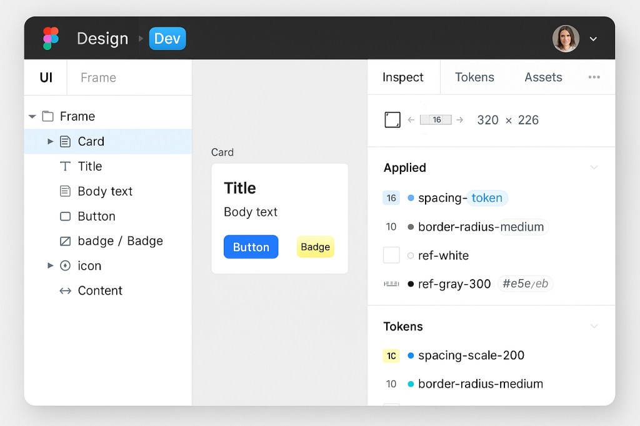Viewport: 640px width, 426px height.
Task: Click the text icon beside the Title layer
Action: (66, 166)
